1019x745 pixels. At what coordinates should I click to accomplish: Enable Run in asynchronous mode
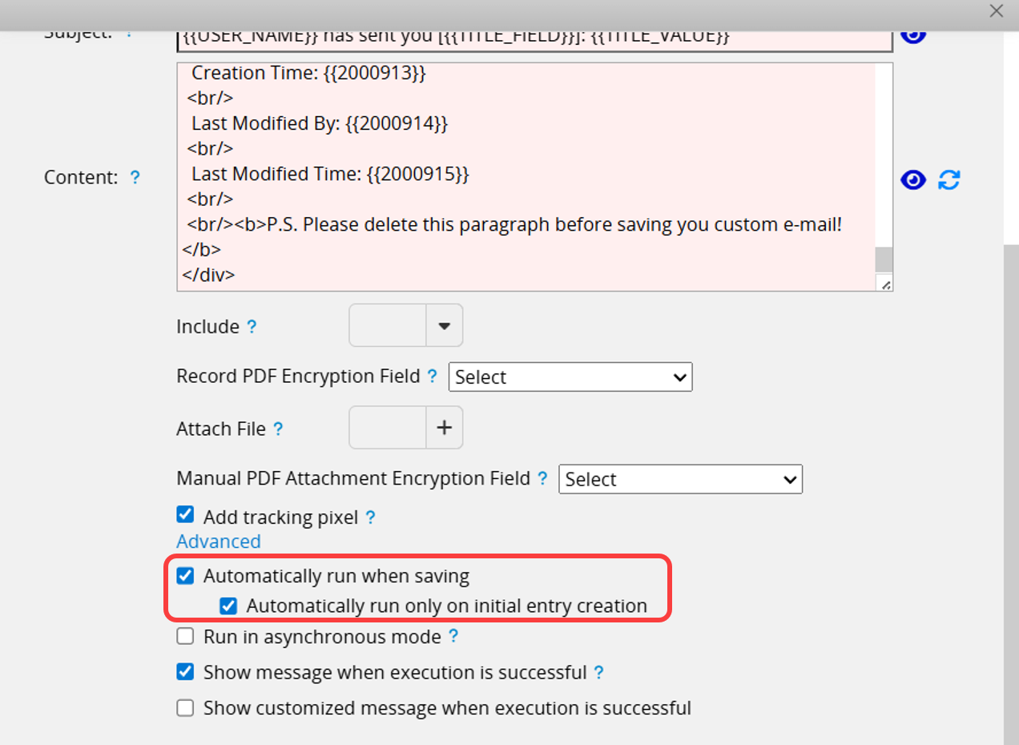(185, 637)
